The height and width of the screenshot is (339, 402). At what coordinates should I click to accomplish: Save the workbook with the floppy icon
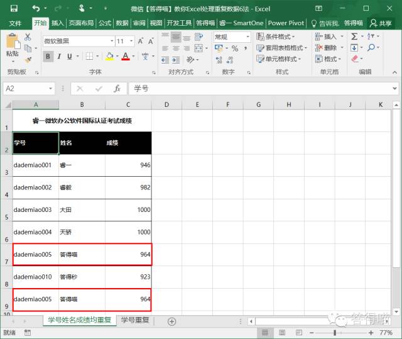(x=14, y=8)
